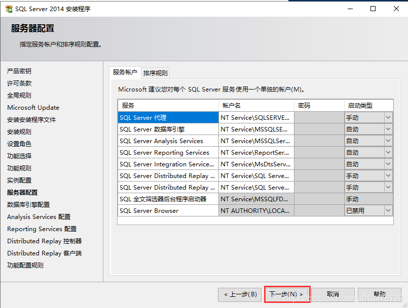Image resolution: width=408 pixels, height=308 pixels.
Task: Open the SQL Server 代理 startup type dropdown
Action: coord(388,117)
